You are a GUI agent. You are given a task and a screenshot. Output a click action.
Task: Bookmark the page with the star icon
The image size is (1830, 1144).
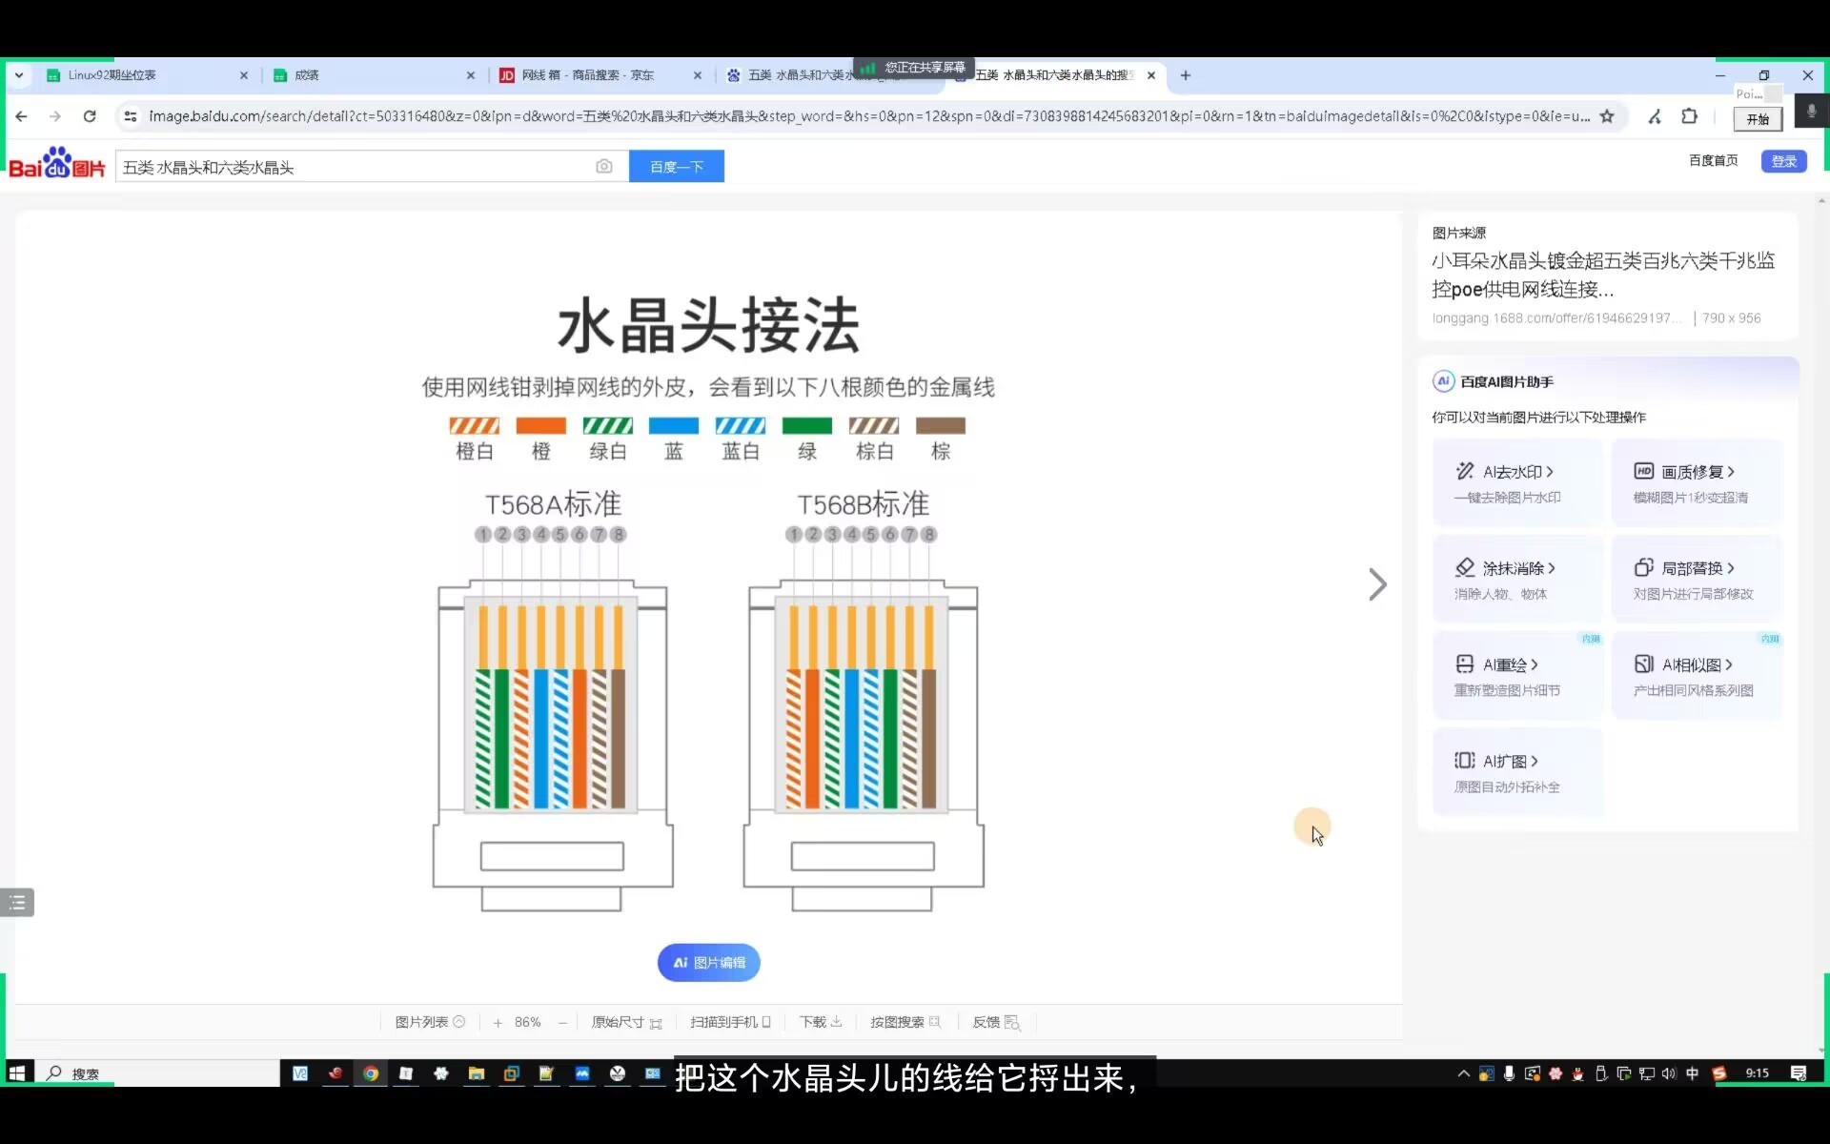[1607, 116]
